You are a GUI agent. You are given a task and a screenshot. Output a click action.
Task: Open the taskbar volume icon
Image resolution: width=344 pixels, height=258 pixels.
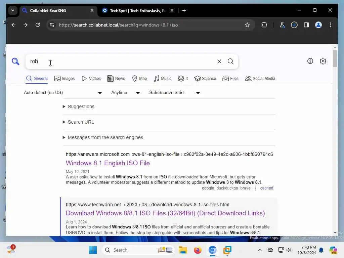tap(289, 250)
